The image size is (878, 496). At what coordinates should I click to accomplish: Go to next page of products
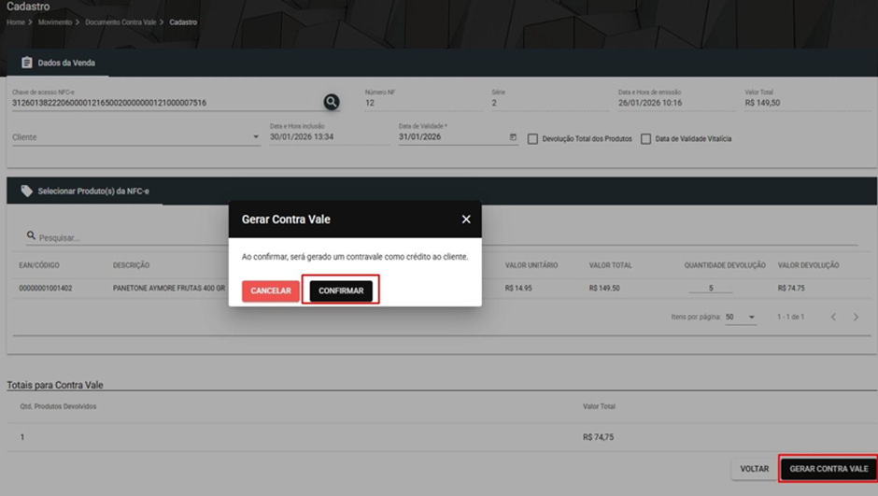[x=856, y=317]
